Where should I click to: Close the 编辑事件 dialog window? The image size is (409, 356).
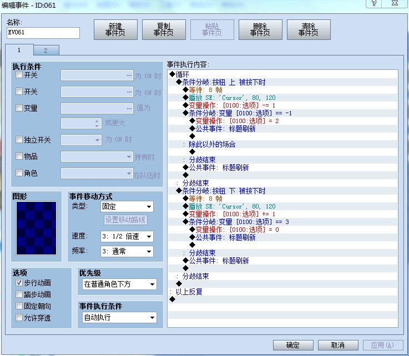(x=395, y=3)
